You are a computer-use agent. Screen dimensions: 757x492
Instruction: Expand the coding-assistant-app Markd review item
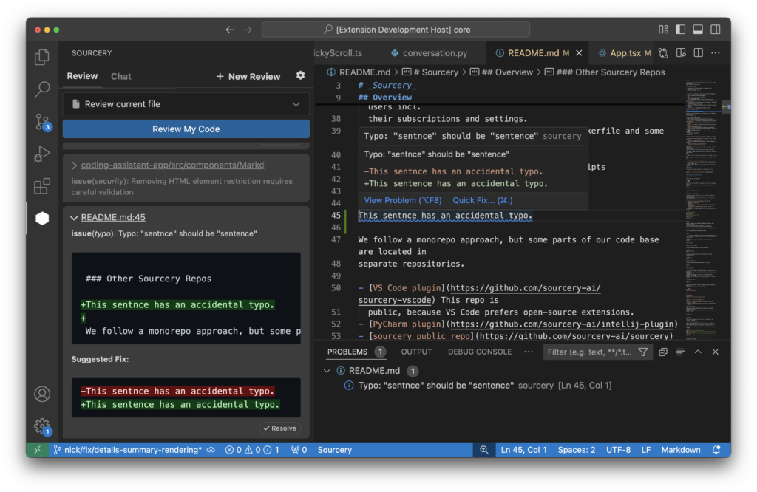(74, 165)
